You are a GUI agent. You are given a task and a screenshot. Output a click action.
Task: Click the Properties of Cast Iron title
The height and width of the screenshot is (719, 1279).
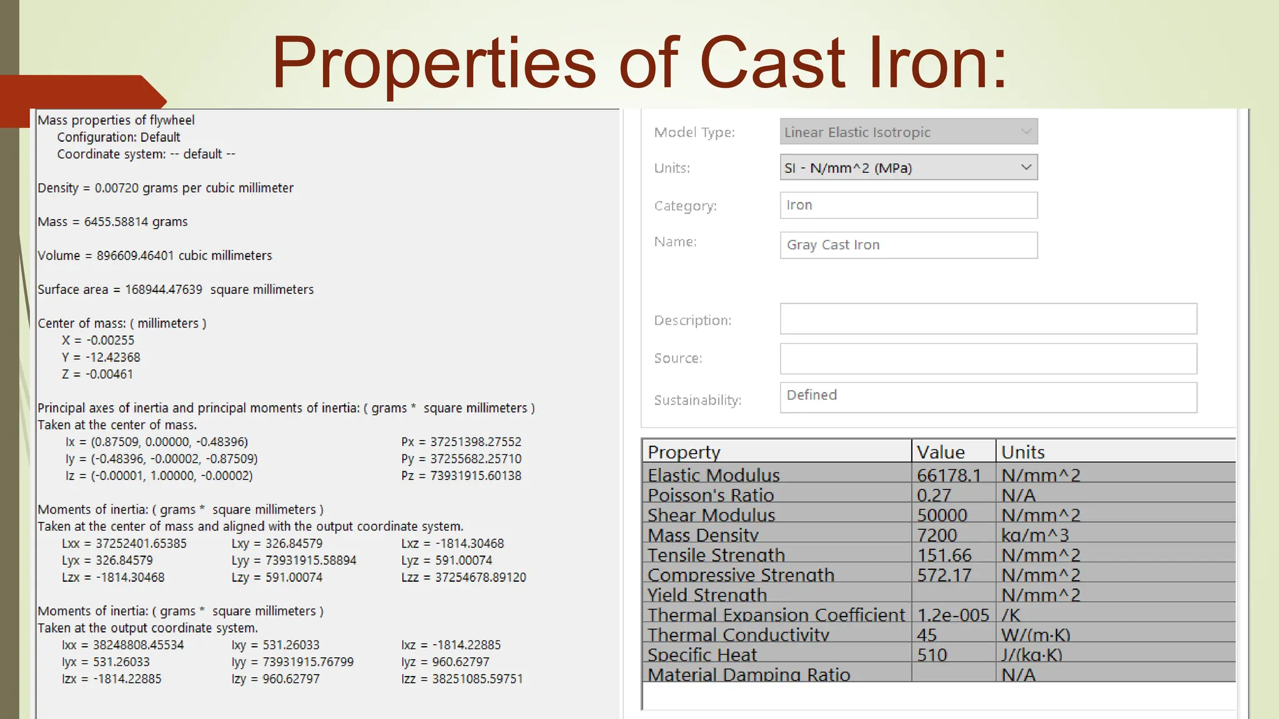pyautogui.click(x=639, y=62)
